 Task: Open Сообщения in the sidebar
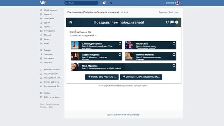coord(49,19)
